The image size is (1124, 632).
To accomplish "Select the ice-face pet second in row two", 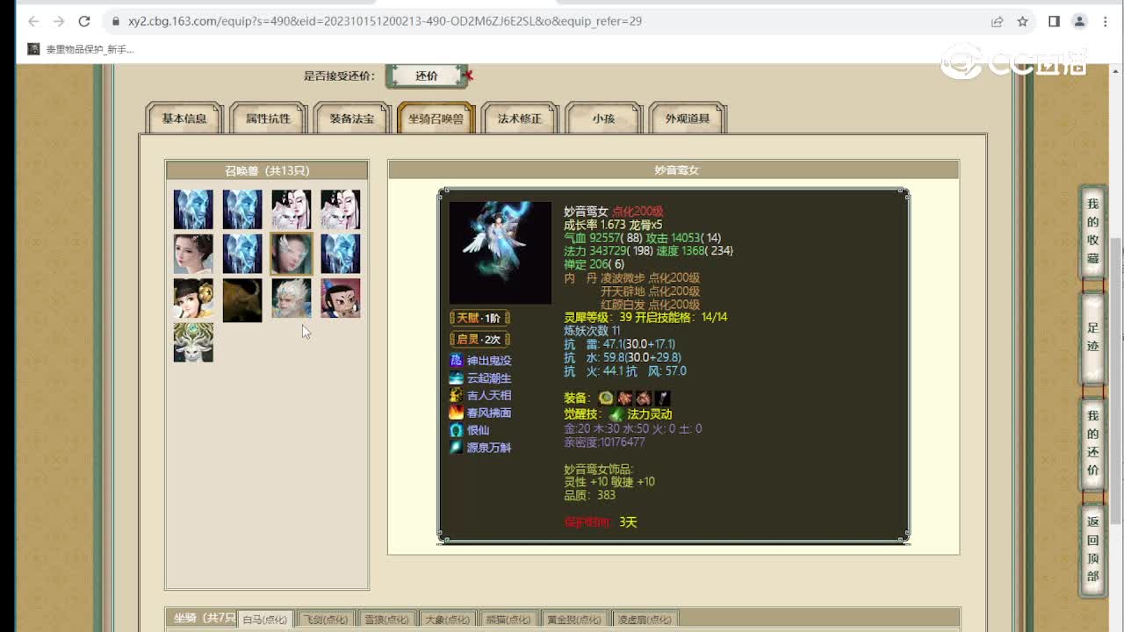I will (242, 254).
